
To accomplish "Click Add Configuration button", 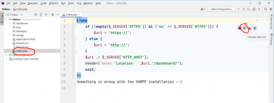I will coord(222,9).
